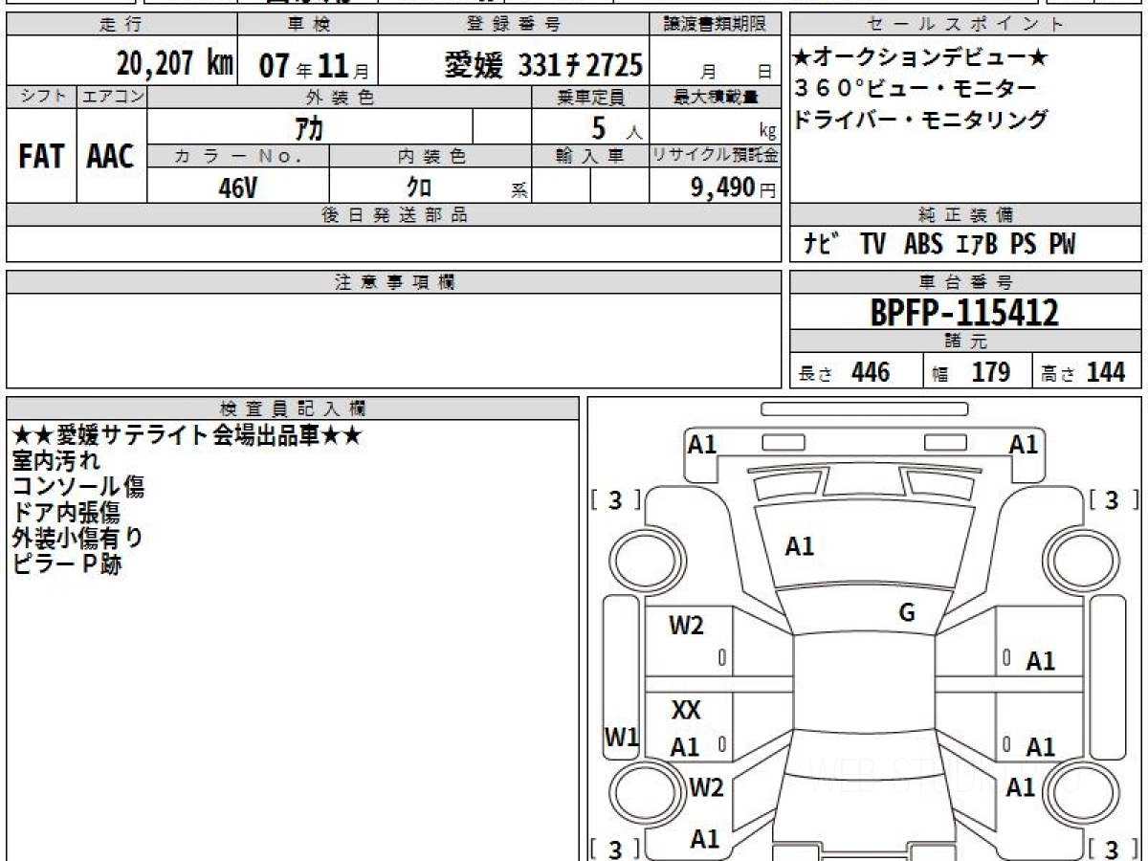Select the ドライバー・モニタリング line
The width and height of the screenshot is (1148, 861).
tap(921, 120)
